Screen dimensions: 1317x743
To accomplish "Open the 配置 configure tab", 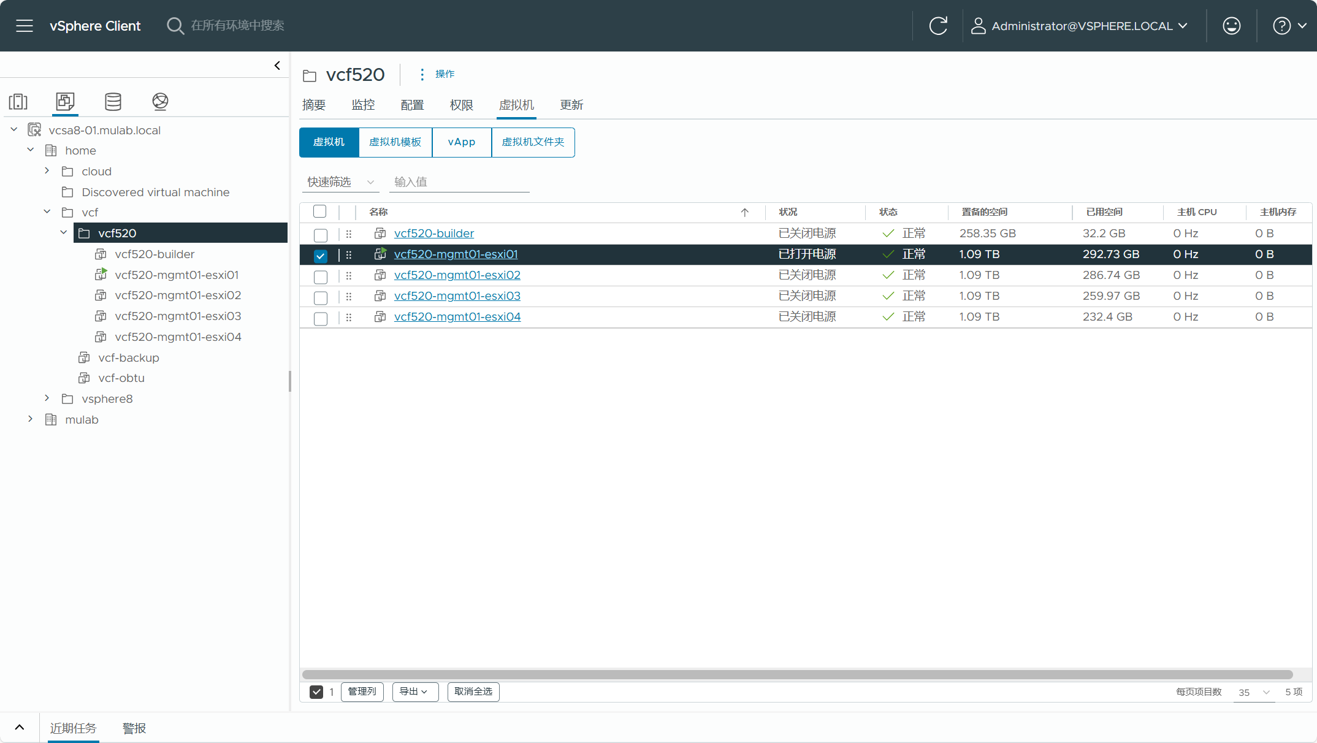I will click(x=412, y=105).
